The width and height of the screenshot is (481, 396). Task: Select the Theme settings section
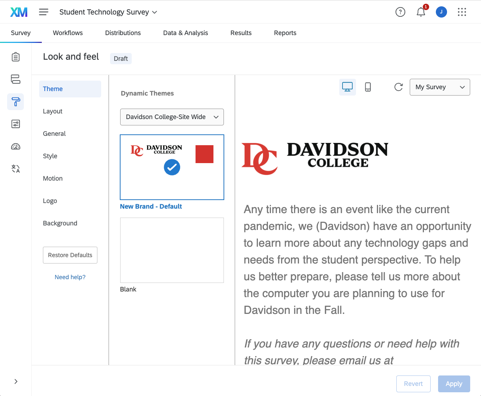click(x=70, y=89)
